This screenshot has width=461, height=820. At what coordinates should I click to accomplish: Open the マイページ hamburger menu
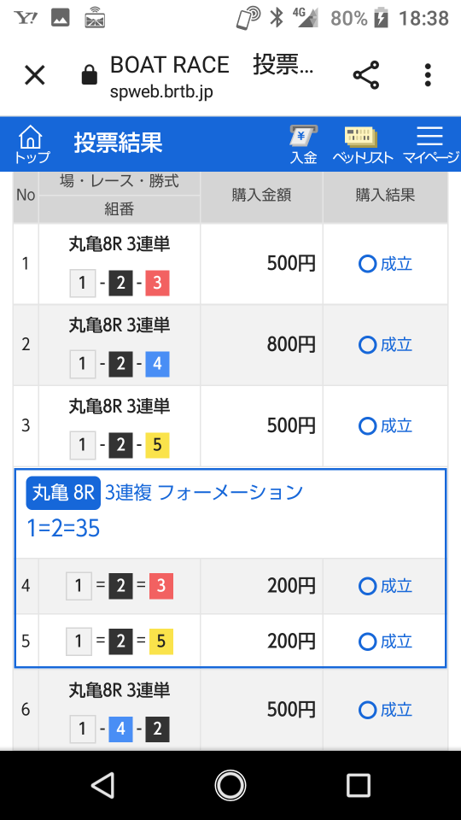click(x=430, y=144)
